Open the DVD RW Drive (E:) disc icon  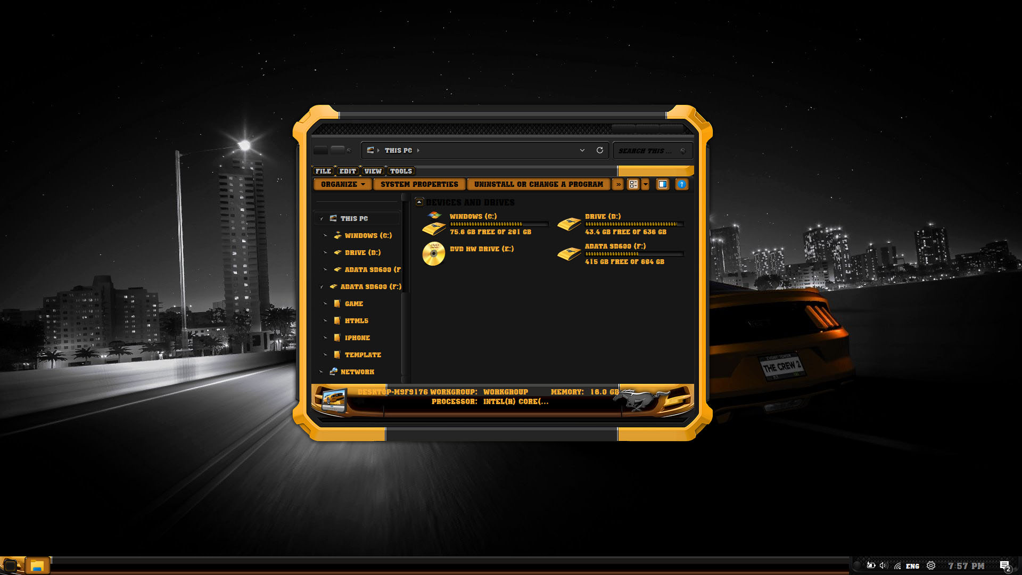point(434,254)
